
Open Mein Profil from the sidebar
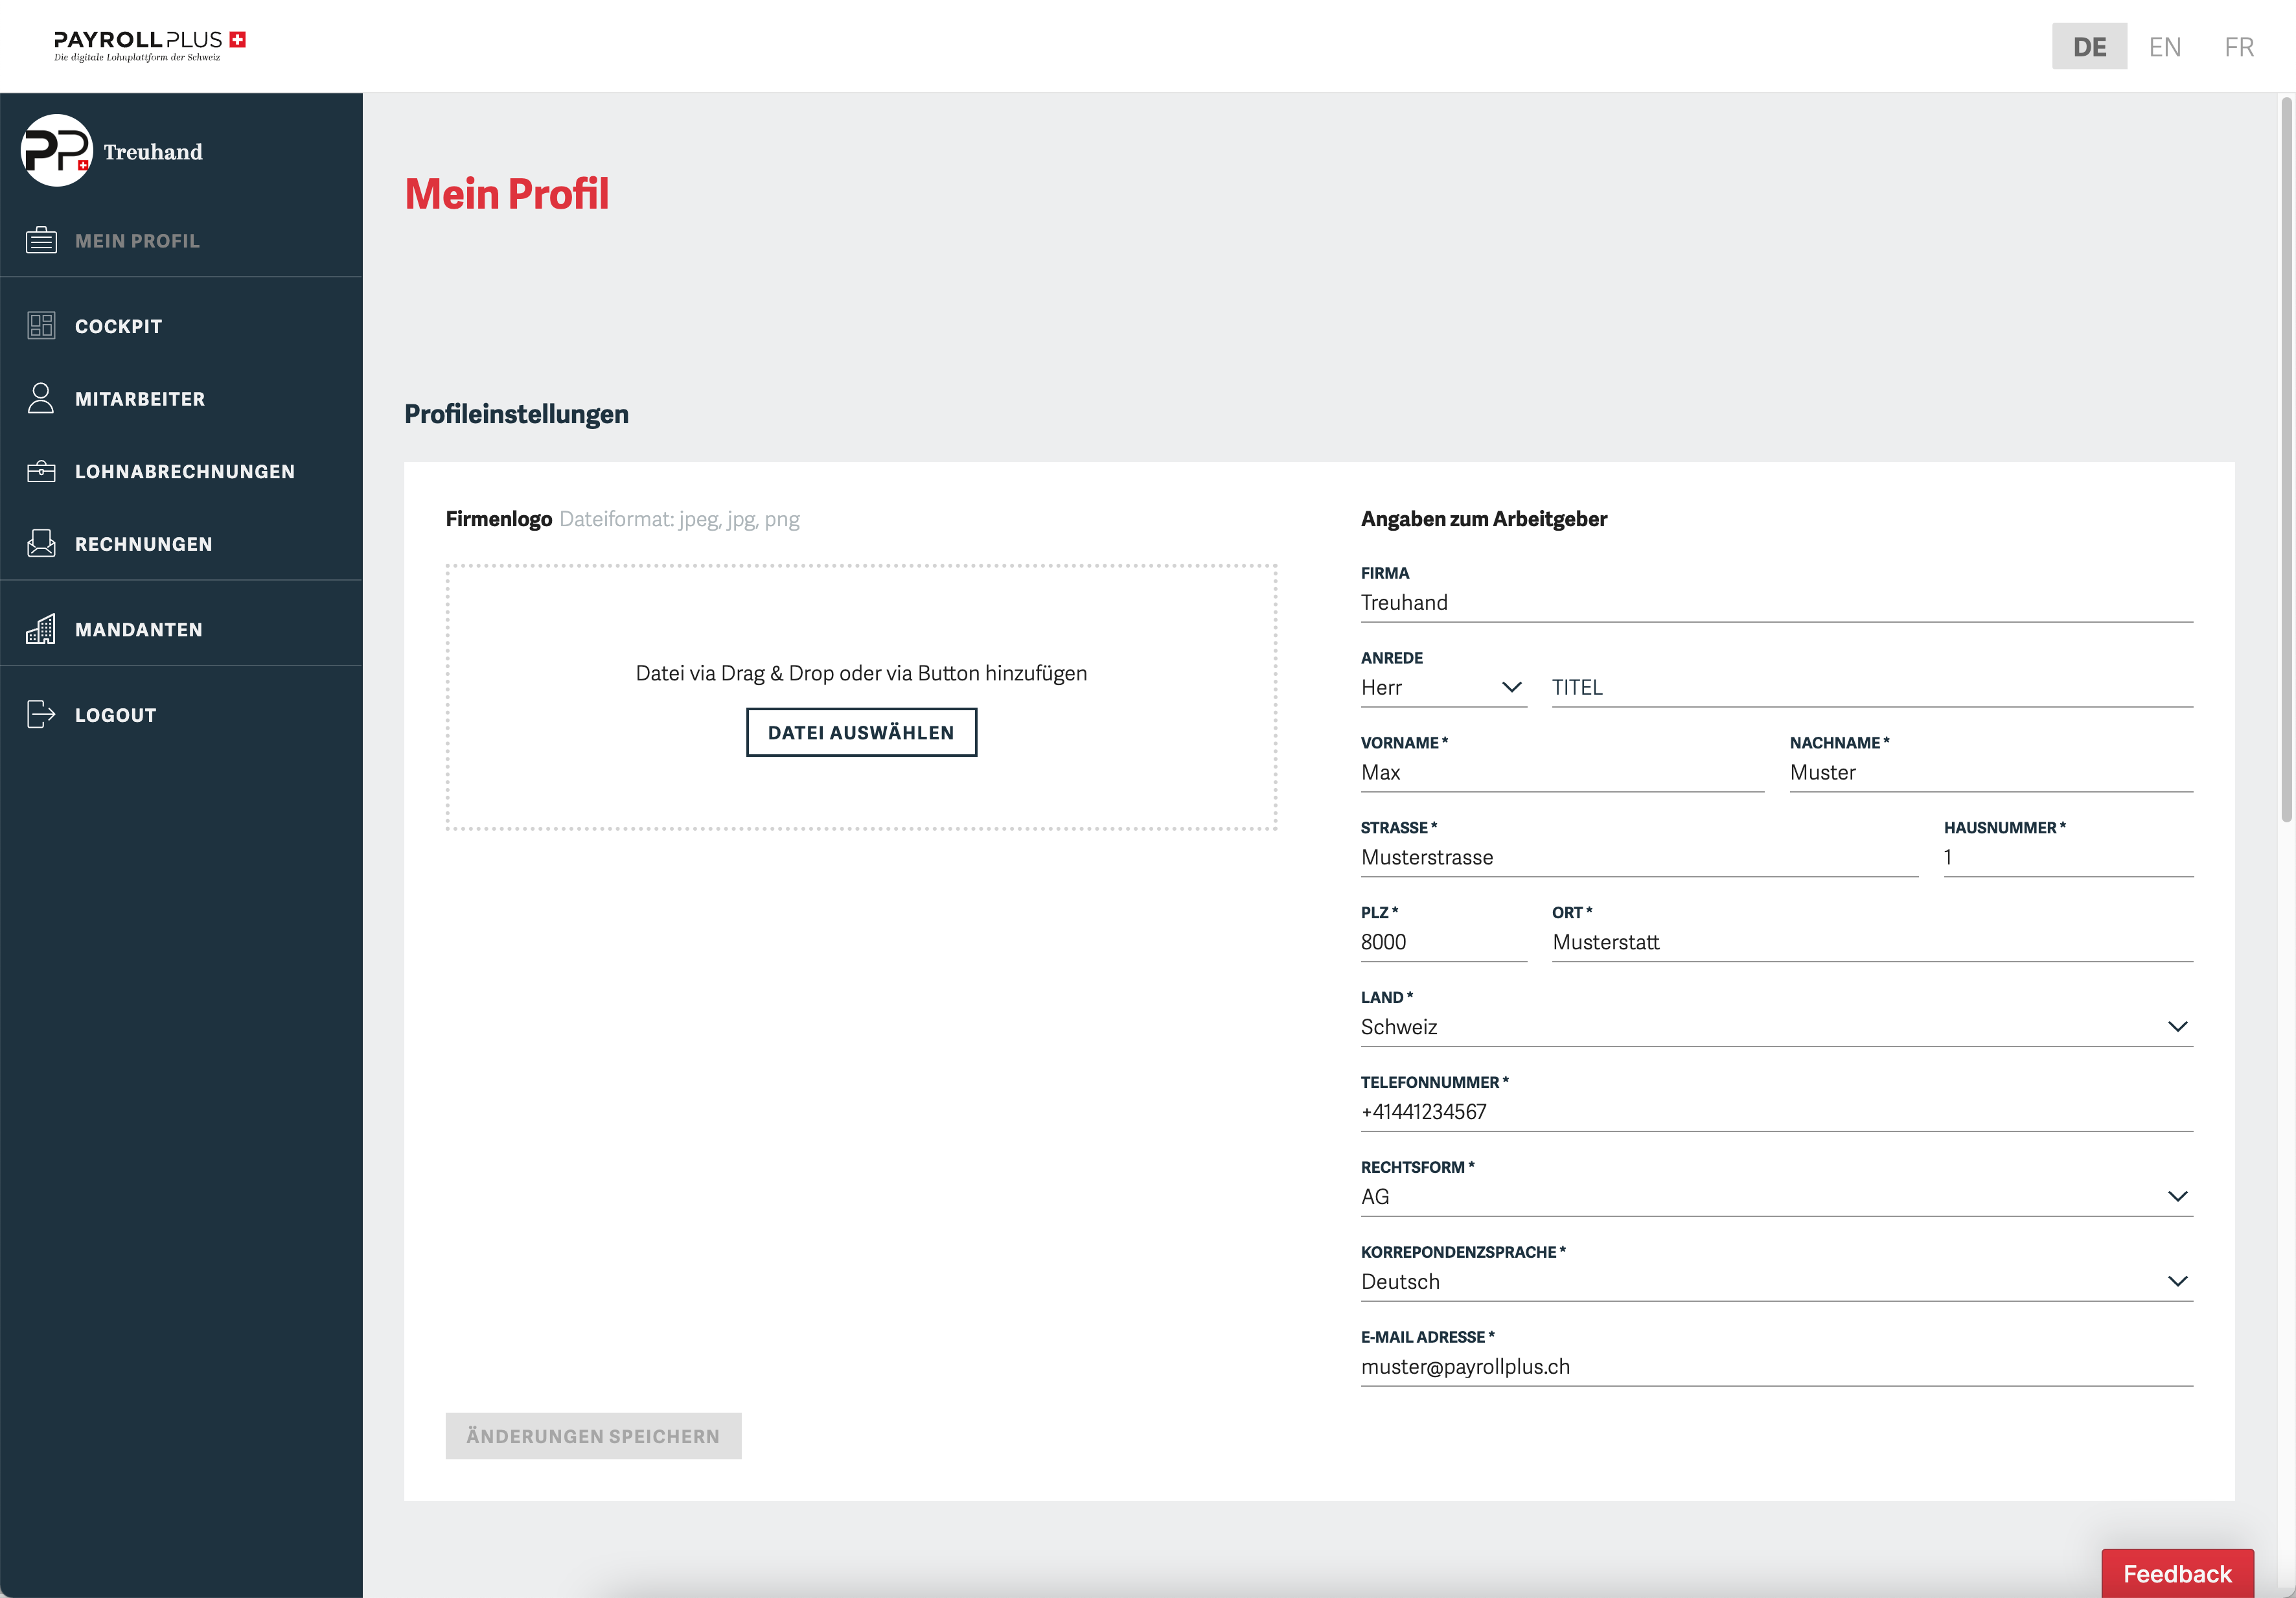[137, 240]
